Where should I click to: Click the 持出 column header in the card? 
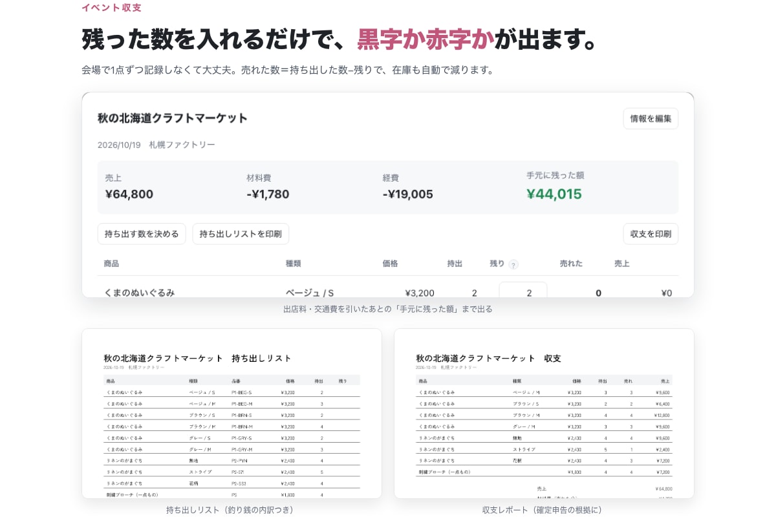point(455,264)
